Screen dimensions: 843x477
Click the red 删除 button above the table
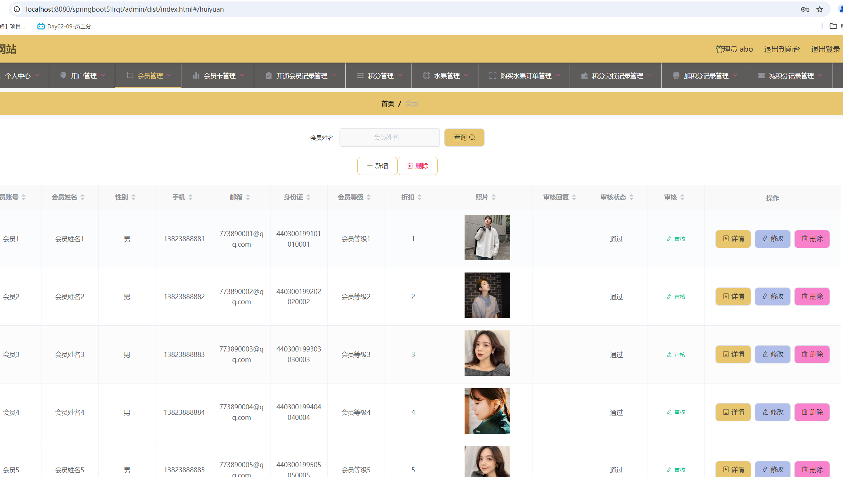point(417,166)
